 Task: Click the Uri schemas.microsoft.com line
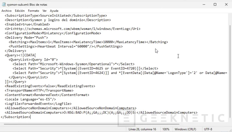(x=72, y=29)
